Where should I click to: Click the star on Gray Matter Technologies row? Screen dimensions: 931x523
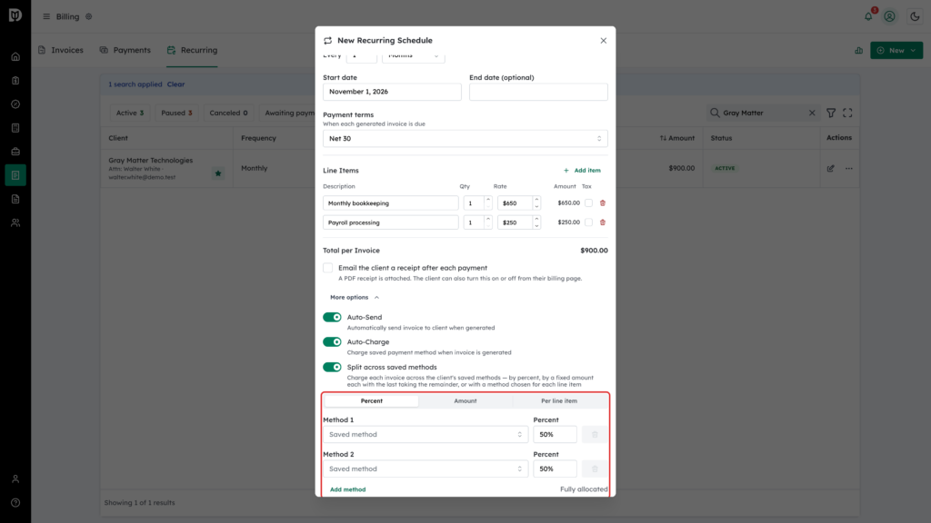pos(218,173)
